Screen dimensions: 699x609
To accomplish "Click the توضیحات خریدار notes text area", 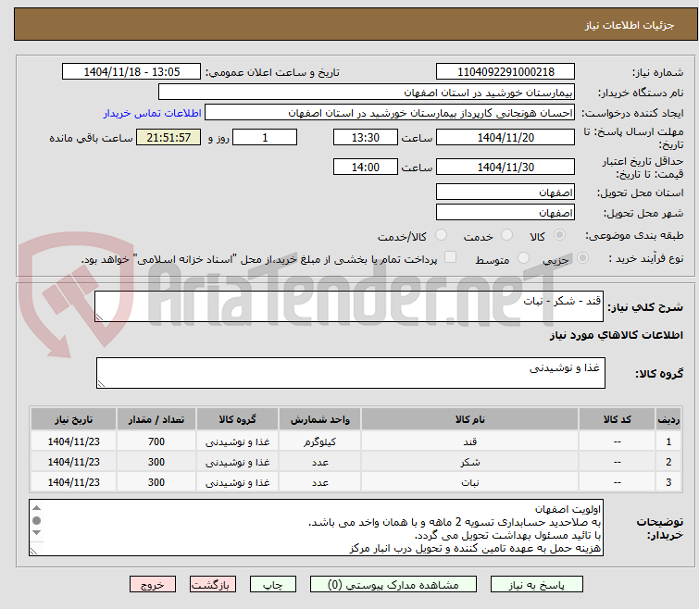I will 316,528.
